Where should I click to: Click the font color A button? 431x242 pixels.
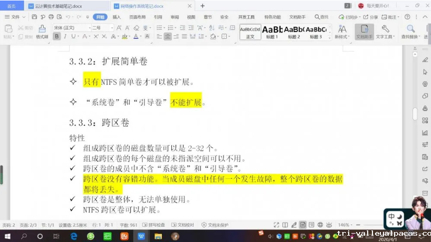tap(136, 36)
